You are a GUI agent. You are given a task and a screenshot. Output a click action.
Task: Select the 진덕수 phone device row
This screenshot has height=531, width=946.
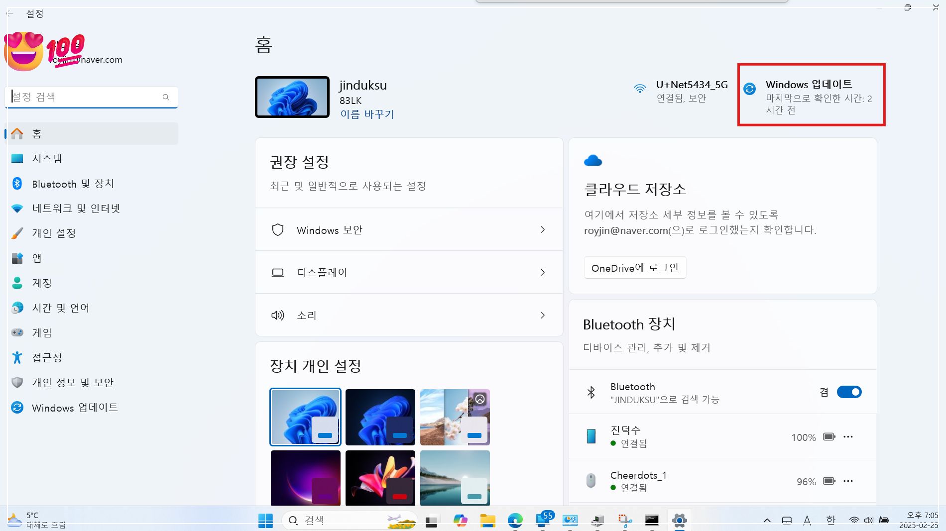click(x=722, y=436)
